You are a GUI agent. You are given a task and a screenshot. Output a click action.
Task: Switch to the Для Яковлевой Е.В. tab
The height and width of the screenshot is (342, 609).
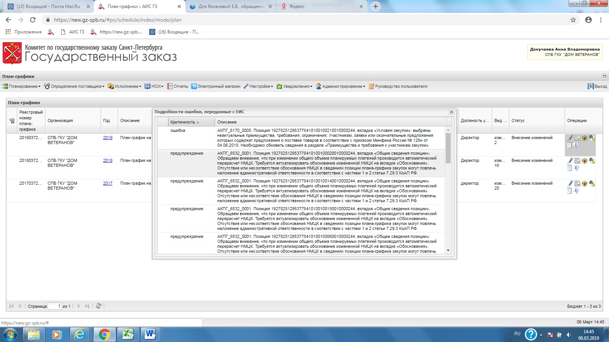[x=231, y=6]
